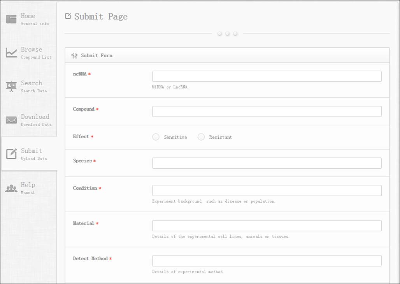This screenshot has width=400, height=284.
Task: Click the 'Manual' subtitle under Help
Action: pyautogui.click(x=28, y=192)
